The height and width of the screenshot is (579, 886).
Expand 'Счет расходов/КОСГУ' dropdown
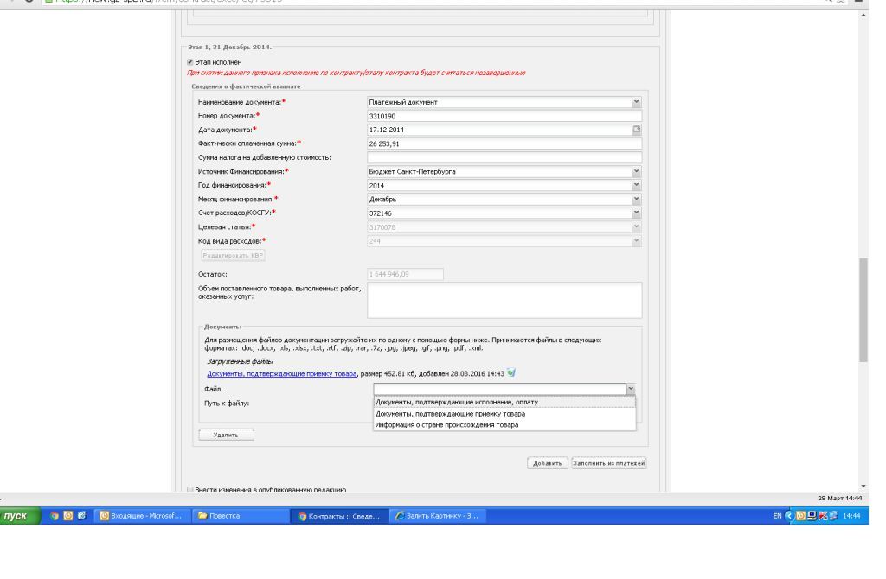(x=636, y=213)
